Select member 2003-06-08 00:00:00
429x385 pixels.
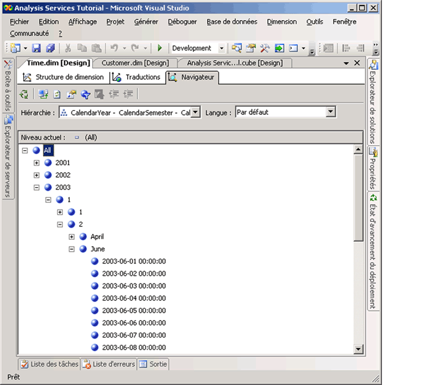134,348
